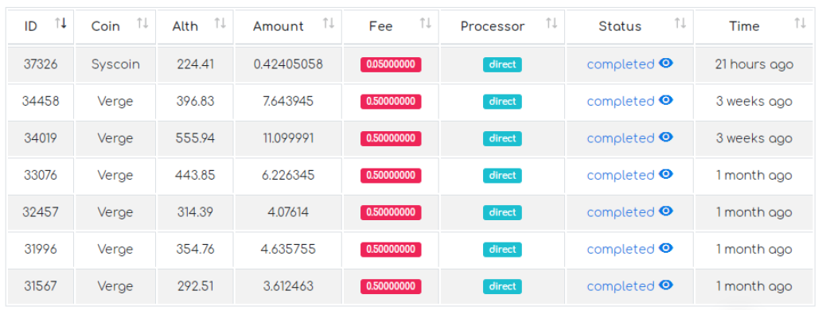Click the fee badge in row 34458
Screen dimensions: 826x310
click(x=391, y=102)
